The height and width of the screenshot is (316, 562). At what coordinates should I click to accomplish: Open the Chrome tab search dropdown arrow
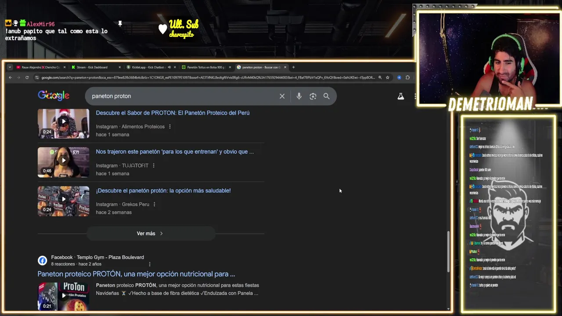10,67
